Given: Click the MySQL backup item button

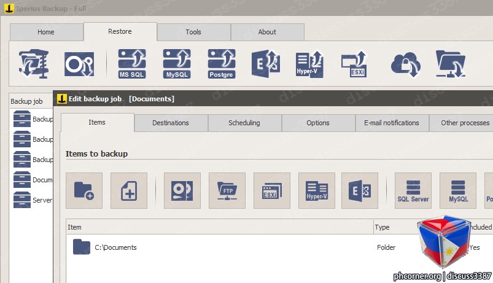Looking at the screenshot, I should click(458, 190).
